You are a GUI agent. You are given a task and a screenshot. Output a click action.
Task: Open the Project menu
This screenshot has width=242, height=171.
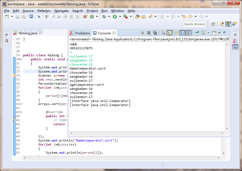pos(92,11)
